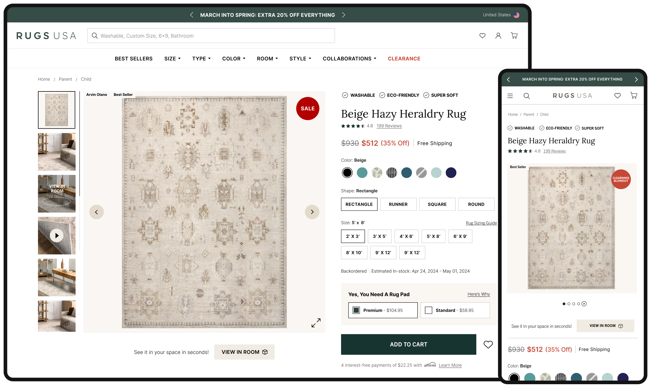Expand the main rug image to fullscreen

tap(316, 323)
